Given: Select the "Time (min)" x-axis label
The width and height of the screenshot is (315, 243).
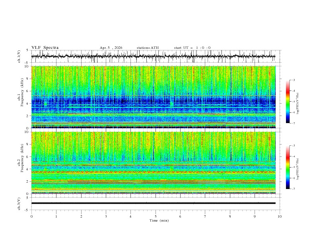Looking at the screenshot, I should 159,220.
